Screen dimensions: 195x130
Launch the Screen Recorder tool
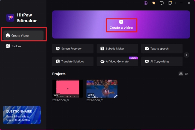73,48
